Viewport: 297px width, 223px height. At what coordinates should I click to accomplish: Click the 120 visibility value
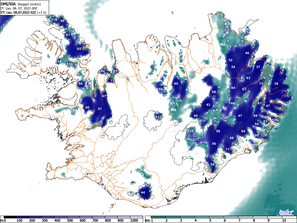(264, 135)
